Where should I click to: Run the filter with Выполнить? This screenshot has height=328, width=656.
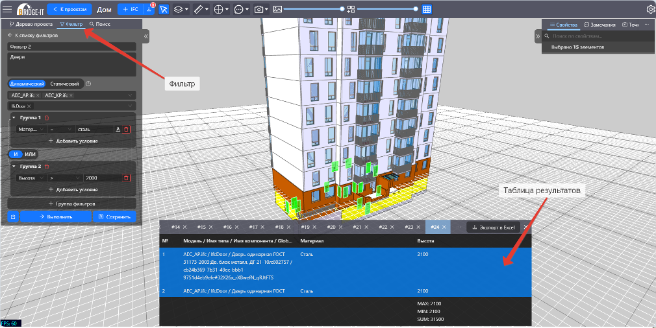point(56,217)
